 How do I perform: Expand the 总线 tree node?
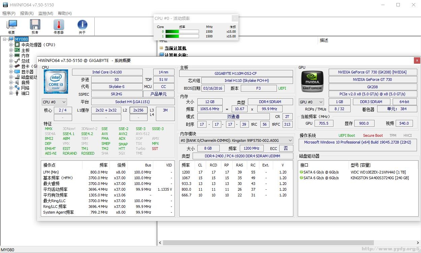[11, 61]
